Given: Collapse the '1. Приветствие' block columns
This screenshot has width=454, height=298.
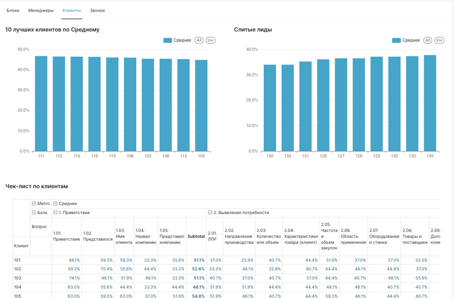Looking at the screenshot, I should pos(56,213).
